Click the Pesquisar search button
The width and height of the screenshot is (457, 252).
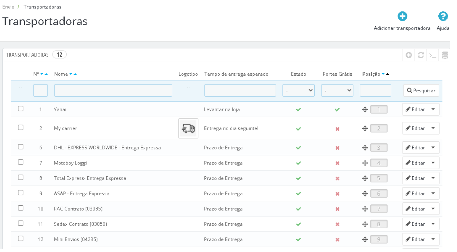tap(421, 91)
